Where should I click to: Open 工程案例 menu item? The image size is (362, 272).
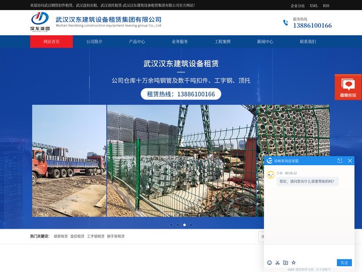(223, 42)
